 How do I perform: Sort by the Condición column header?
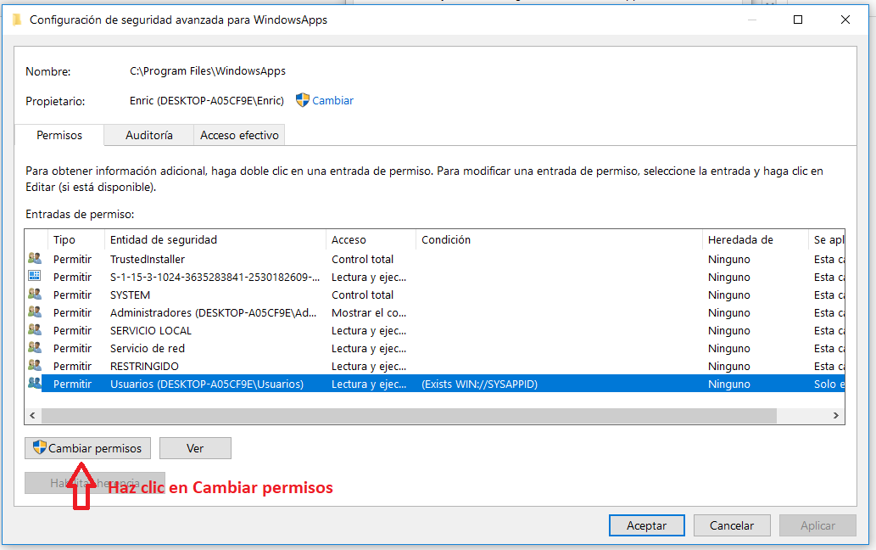(559, 240)
